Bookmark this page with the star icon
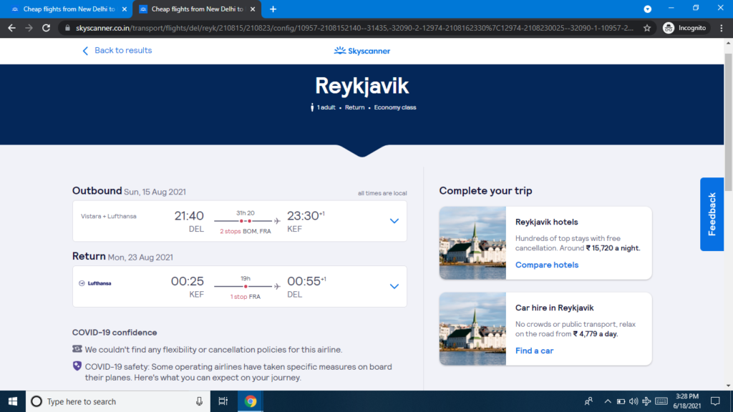Screen dimensions: 733x412 click(x=647, y=28)
